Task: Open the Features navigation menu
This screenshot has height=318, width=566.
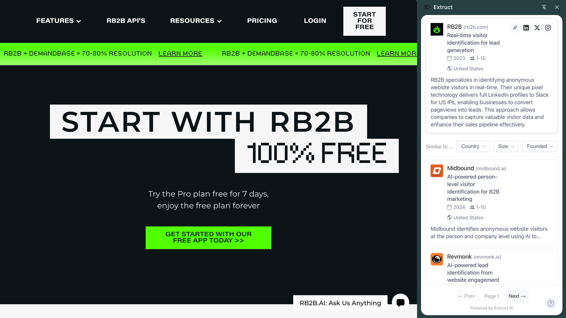Action: 59,21
